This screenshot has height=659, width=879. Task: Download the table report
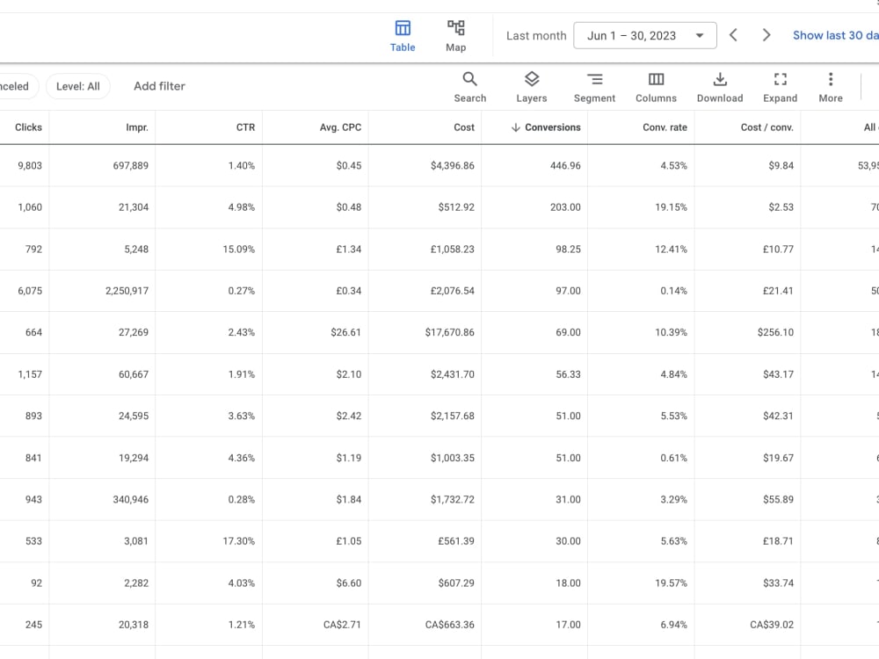(720, 87)
